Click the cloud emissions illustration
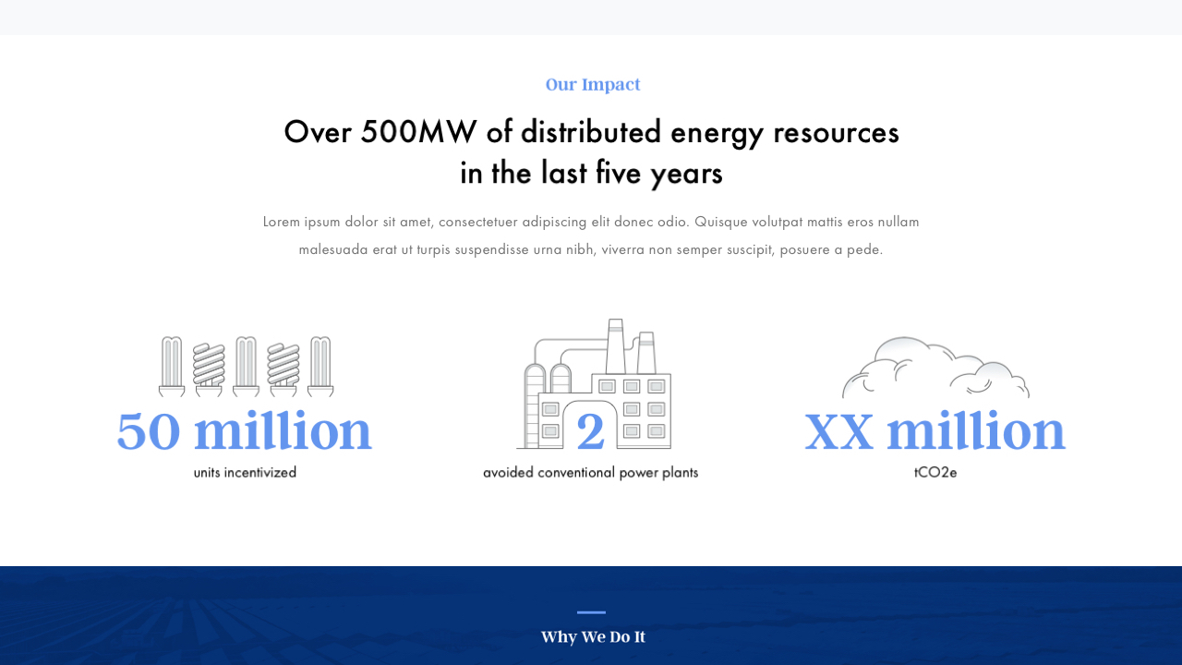The width and height of the screenshot is (1182, 665). pyautogui.click(x=935, y=368)
